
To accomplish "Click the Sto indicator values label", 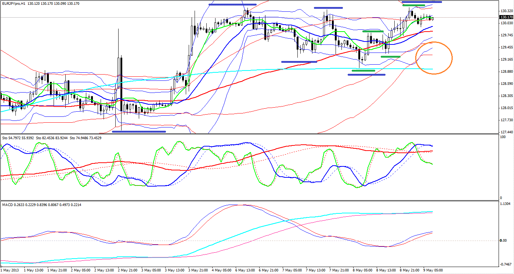I will [x=51, y=138].
